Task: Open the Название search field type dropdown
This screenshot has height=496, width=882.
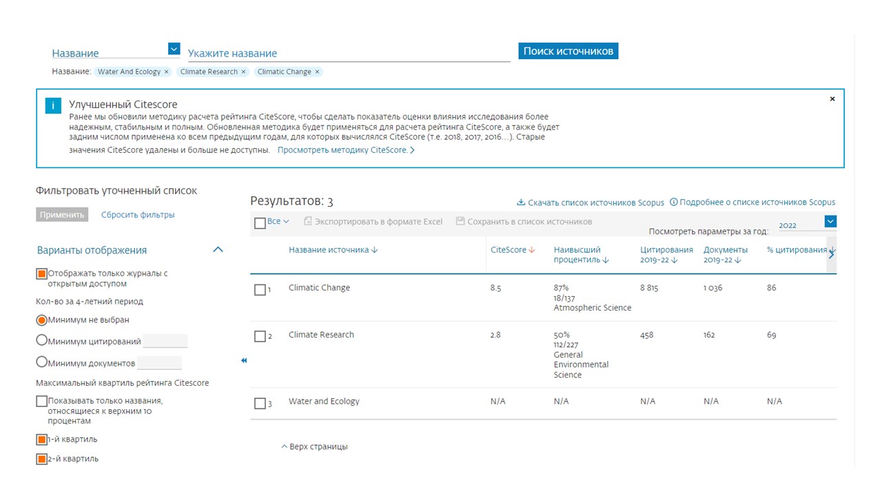Action: (x=174, y=50)
